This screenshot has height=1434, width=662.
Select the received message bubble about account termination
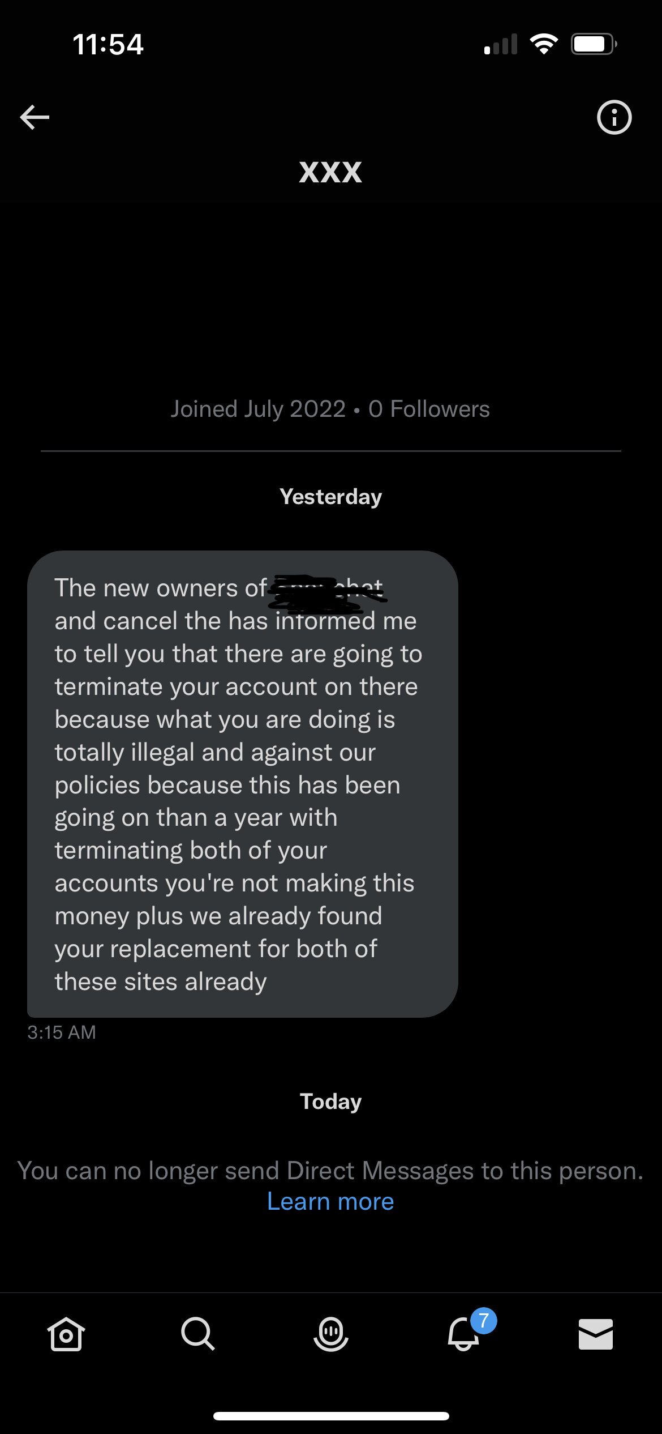[x=242, y=784]
